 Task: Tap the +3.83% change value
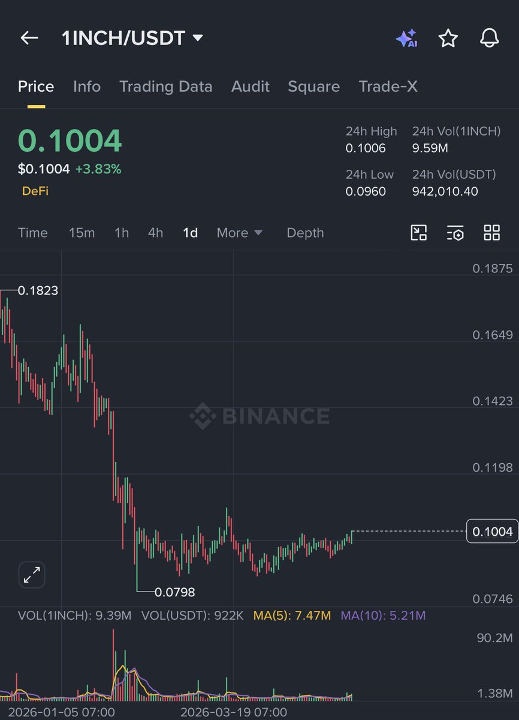[98, 169]
